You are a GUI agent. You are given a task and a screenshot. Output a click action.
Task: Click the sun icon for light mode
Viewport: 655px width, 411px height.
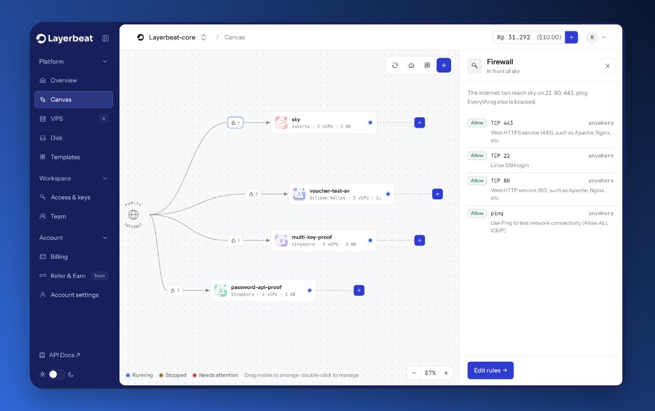click(x=42, y=374)
